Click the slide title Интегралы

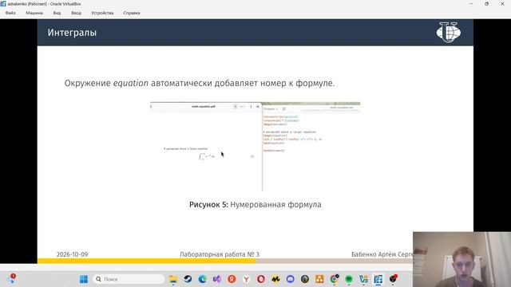[72, 33]
